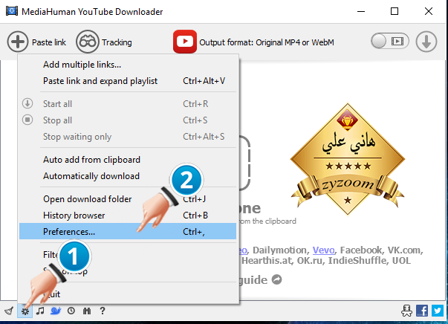Click the support agent icon
Viewport: 448px width, 324px height.
point(406,311)
